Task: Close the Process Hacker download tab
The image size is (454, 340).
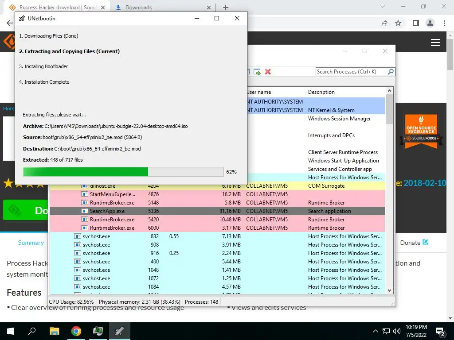Action: point(102,8)
